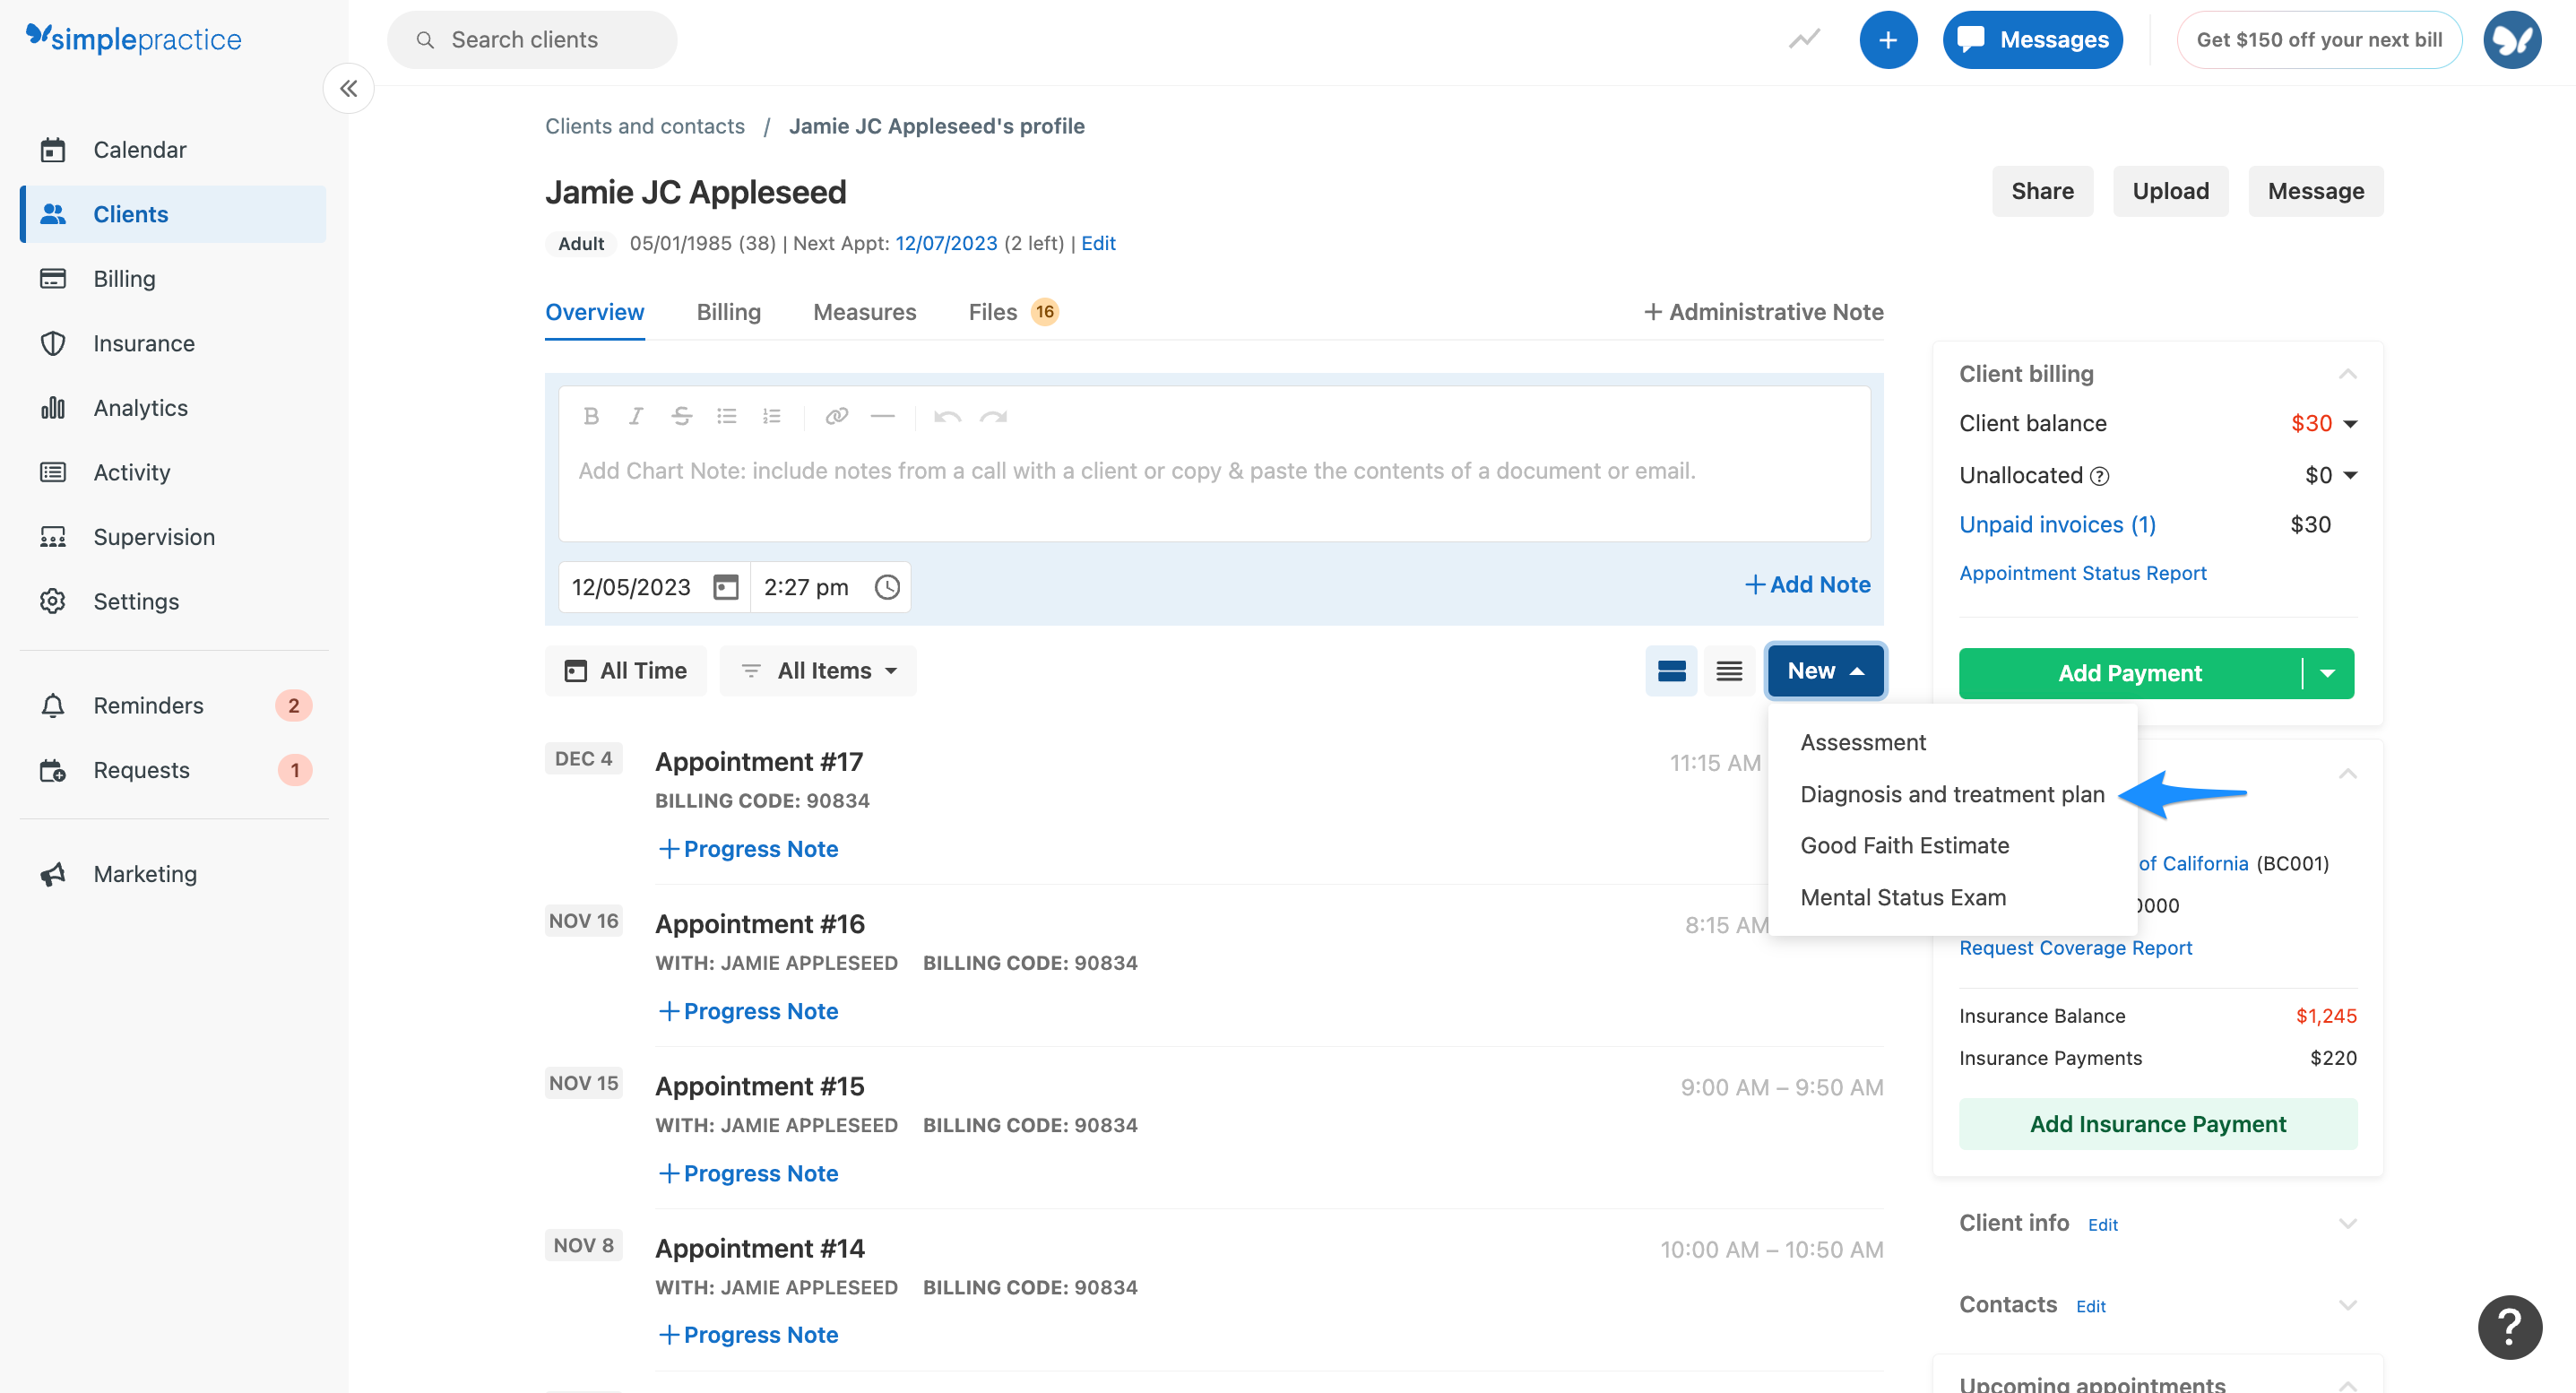
Task: Apply bold formatting in the chart note editor
Action: point(592,416)
